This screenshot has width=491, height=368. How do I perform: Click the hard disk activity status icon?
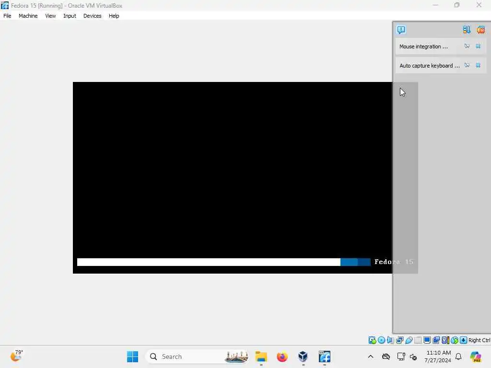tap(372, 340)
